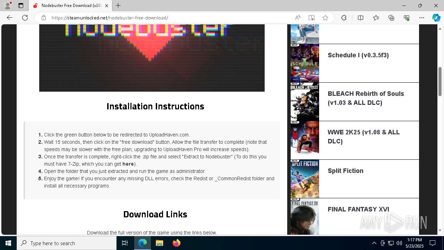Viewport: 444px width, 250px height.
Task: Click the page vertical scrollbar thumb
Action: [x=440, y=81]
